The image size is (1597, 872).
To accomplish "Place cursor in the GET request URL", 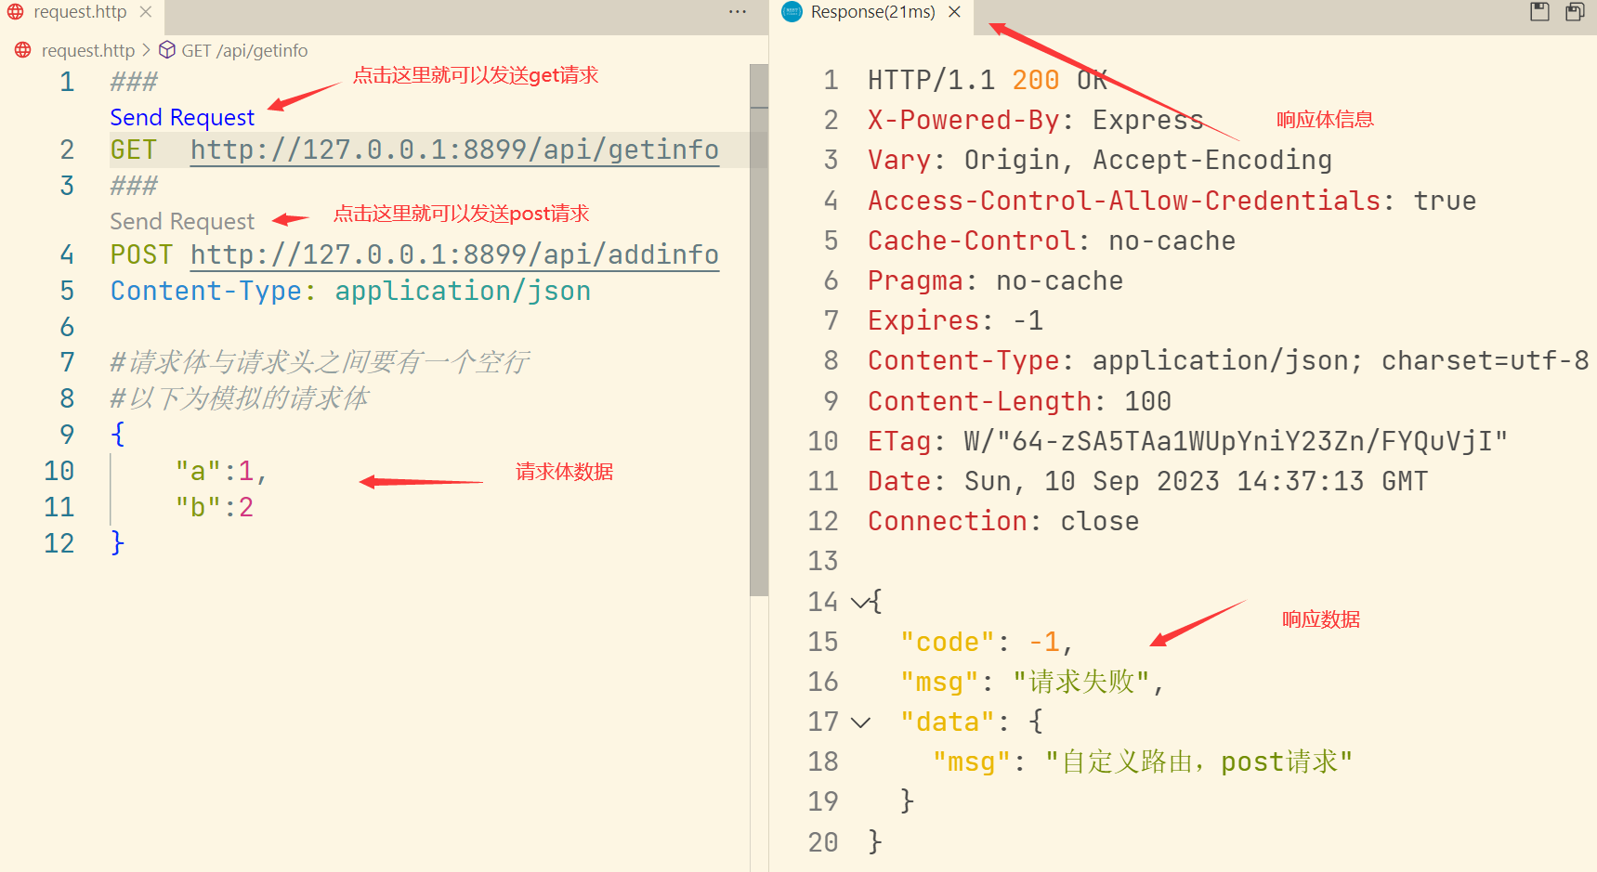I will [x=455, y=150].
